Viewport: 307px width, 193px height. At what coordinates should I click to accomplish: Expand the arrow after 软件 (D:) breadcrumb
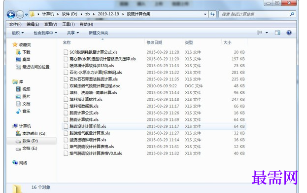[x=81, y=14]
